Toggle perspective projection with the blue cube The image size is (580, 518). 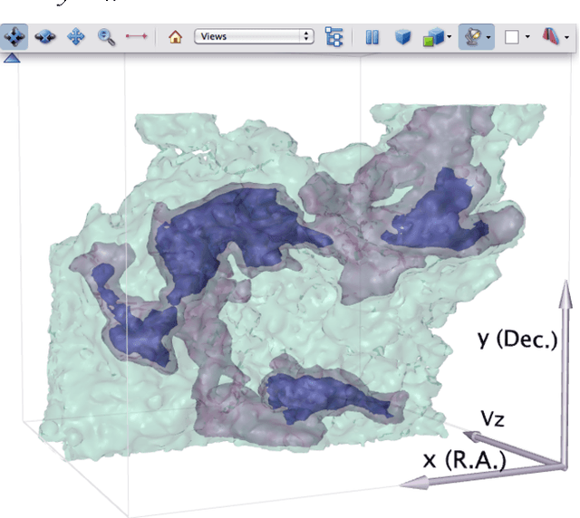click(x=402, y=37)
